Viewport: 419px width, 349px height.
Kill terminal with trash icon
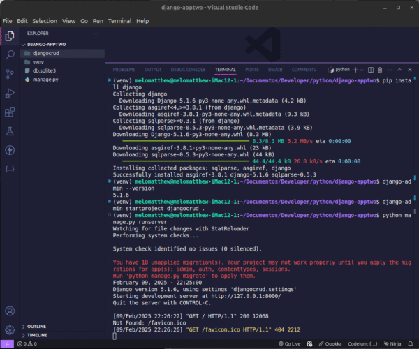[380, 70]
